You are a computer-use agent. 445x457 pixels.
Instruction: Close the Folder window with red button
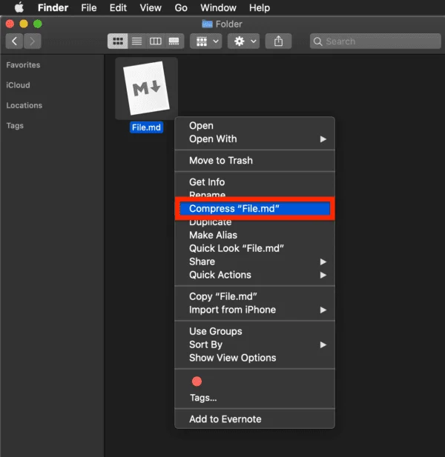click(x=10, y=24)
